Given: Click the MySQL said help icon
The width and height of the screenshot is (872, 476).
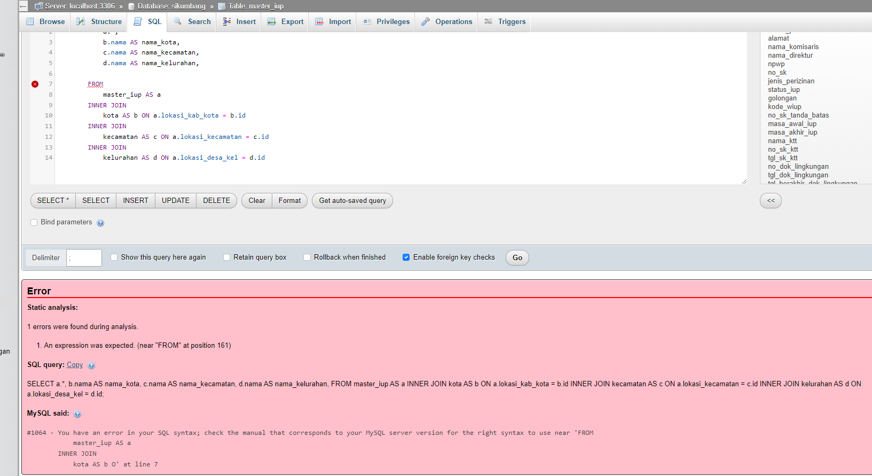Looking at the screenshot, I should tap(77, 414).
